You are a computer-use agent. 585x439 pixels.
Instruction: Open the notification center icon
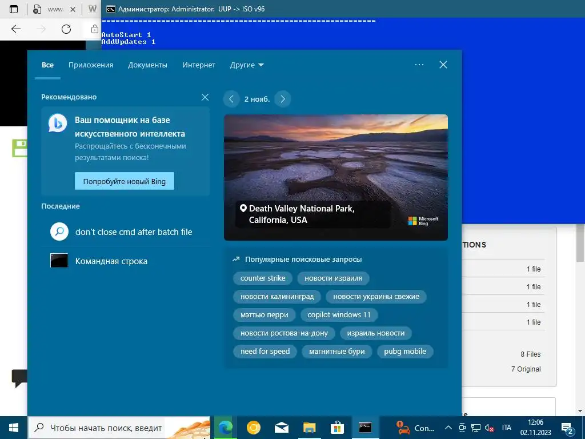pyautogui.click(x=567, y=429)
